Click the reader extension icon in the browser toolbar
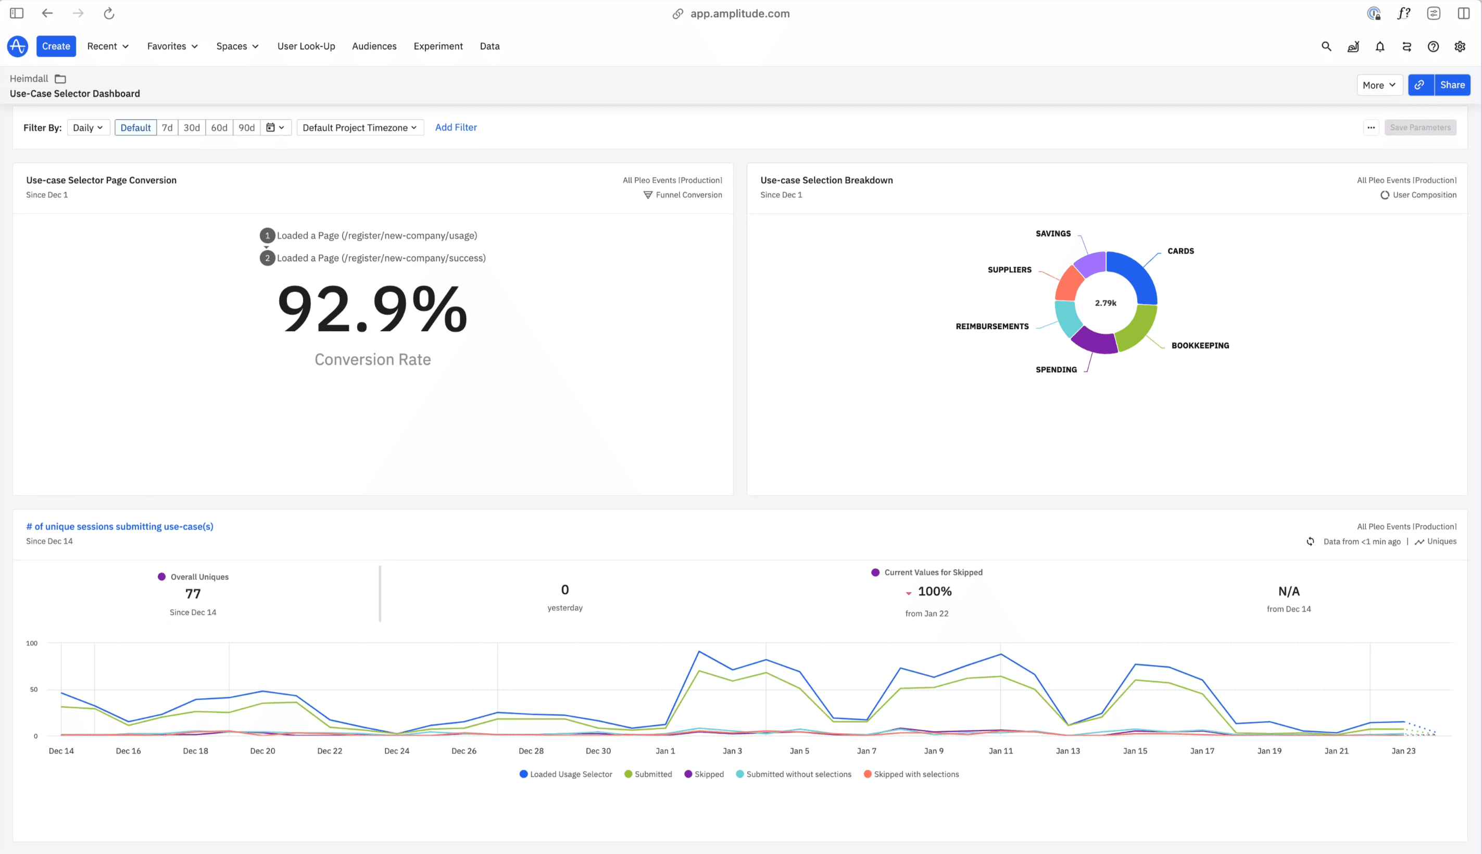1482x854 pixels. click(x=1434, y=14)
